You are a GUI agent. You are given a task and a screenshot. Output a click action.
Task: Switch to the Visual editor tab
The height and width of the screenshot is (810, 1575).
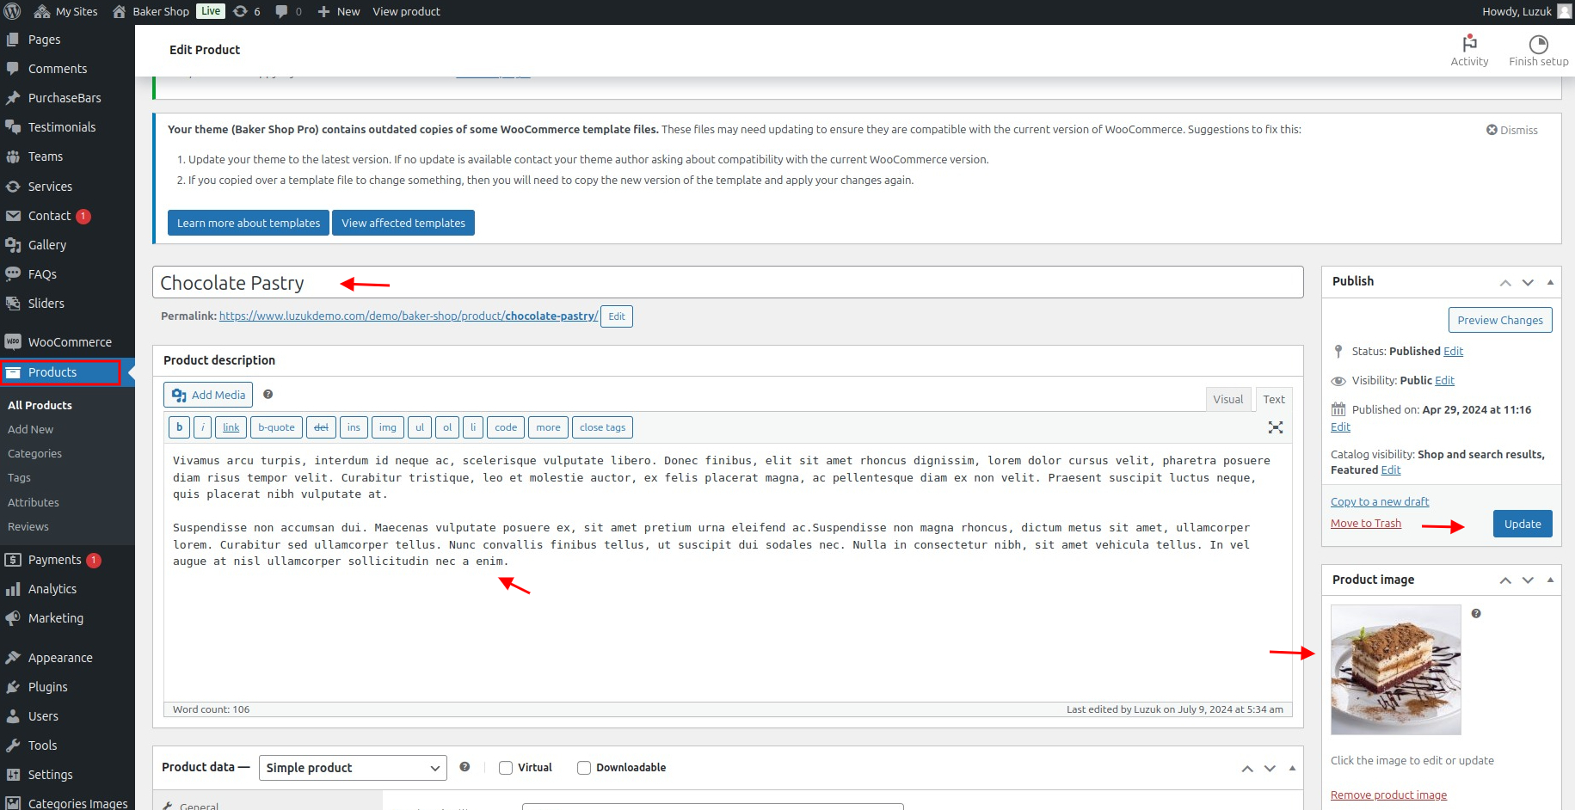[1227, 399]
